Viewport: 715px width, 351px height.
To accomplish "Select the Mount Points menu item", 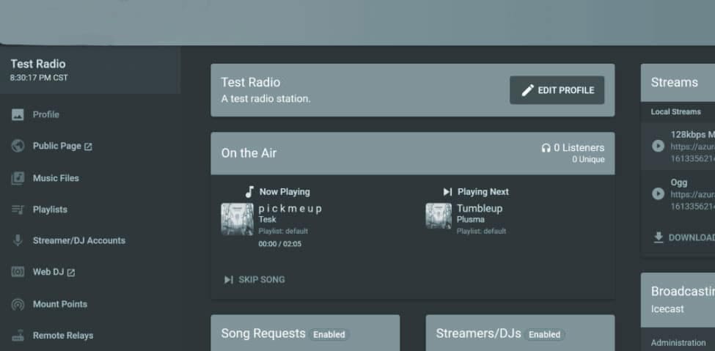I will (59, 304).
